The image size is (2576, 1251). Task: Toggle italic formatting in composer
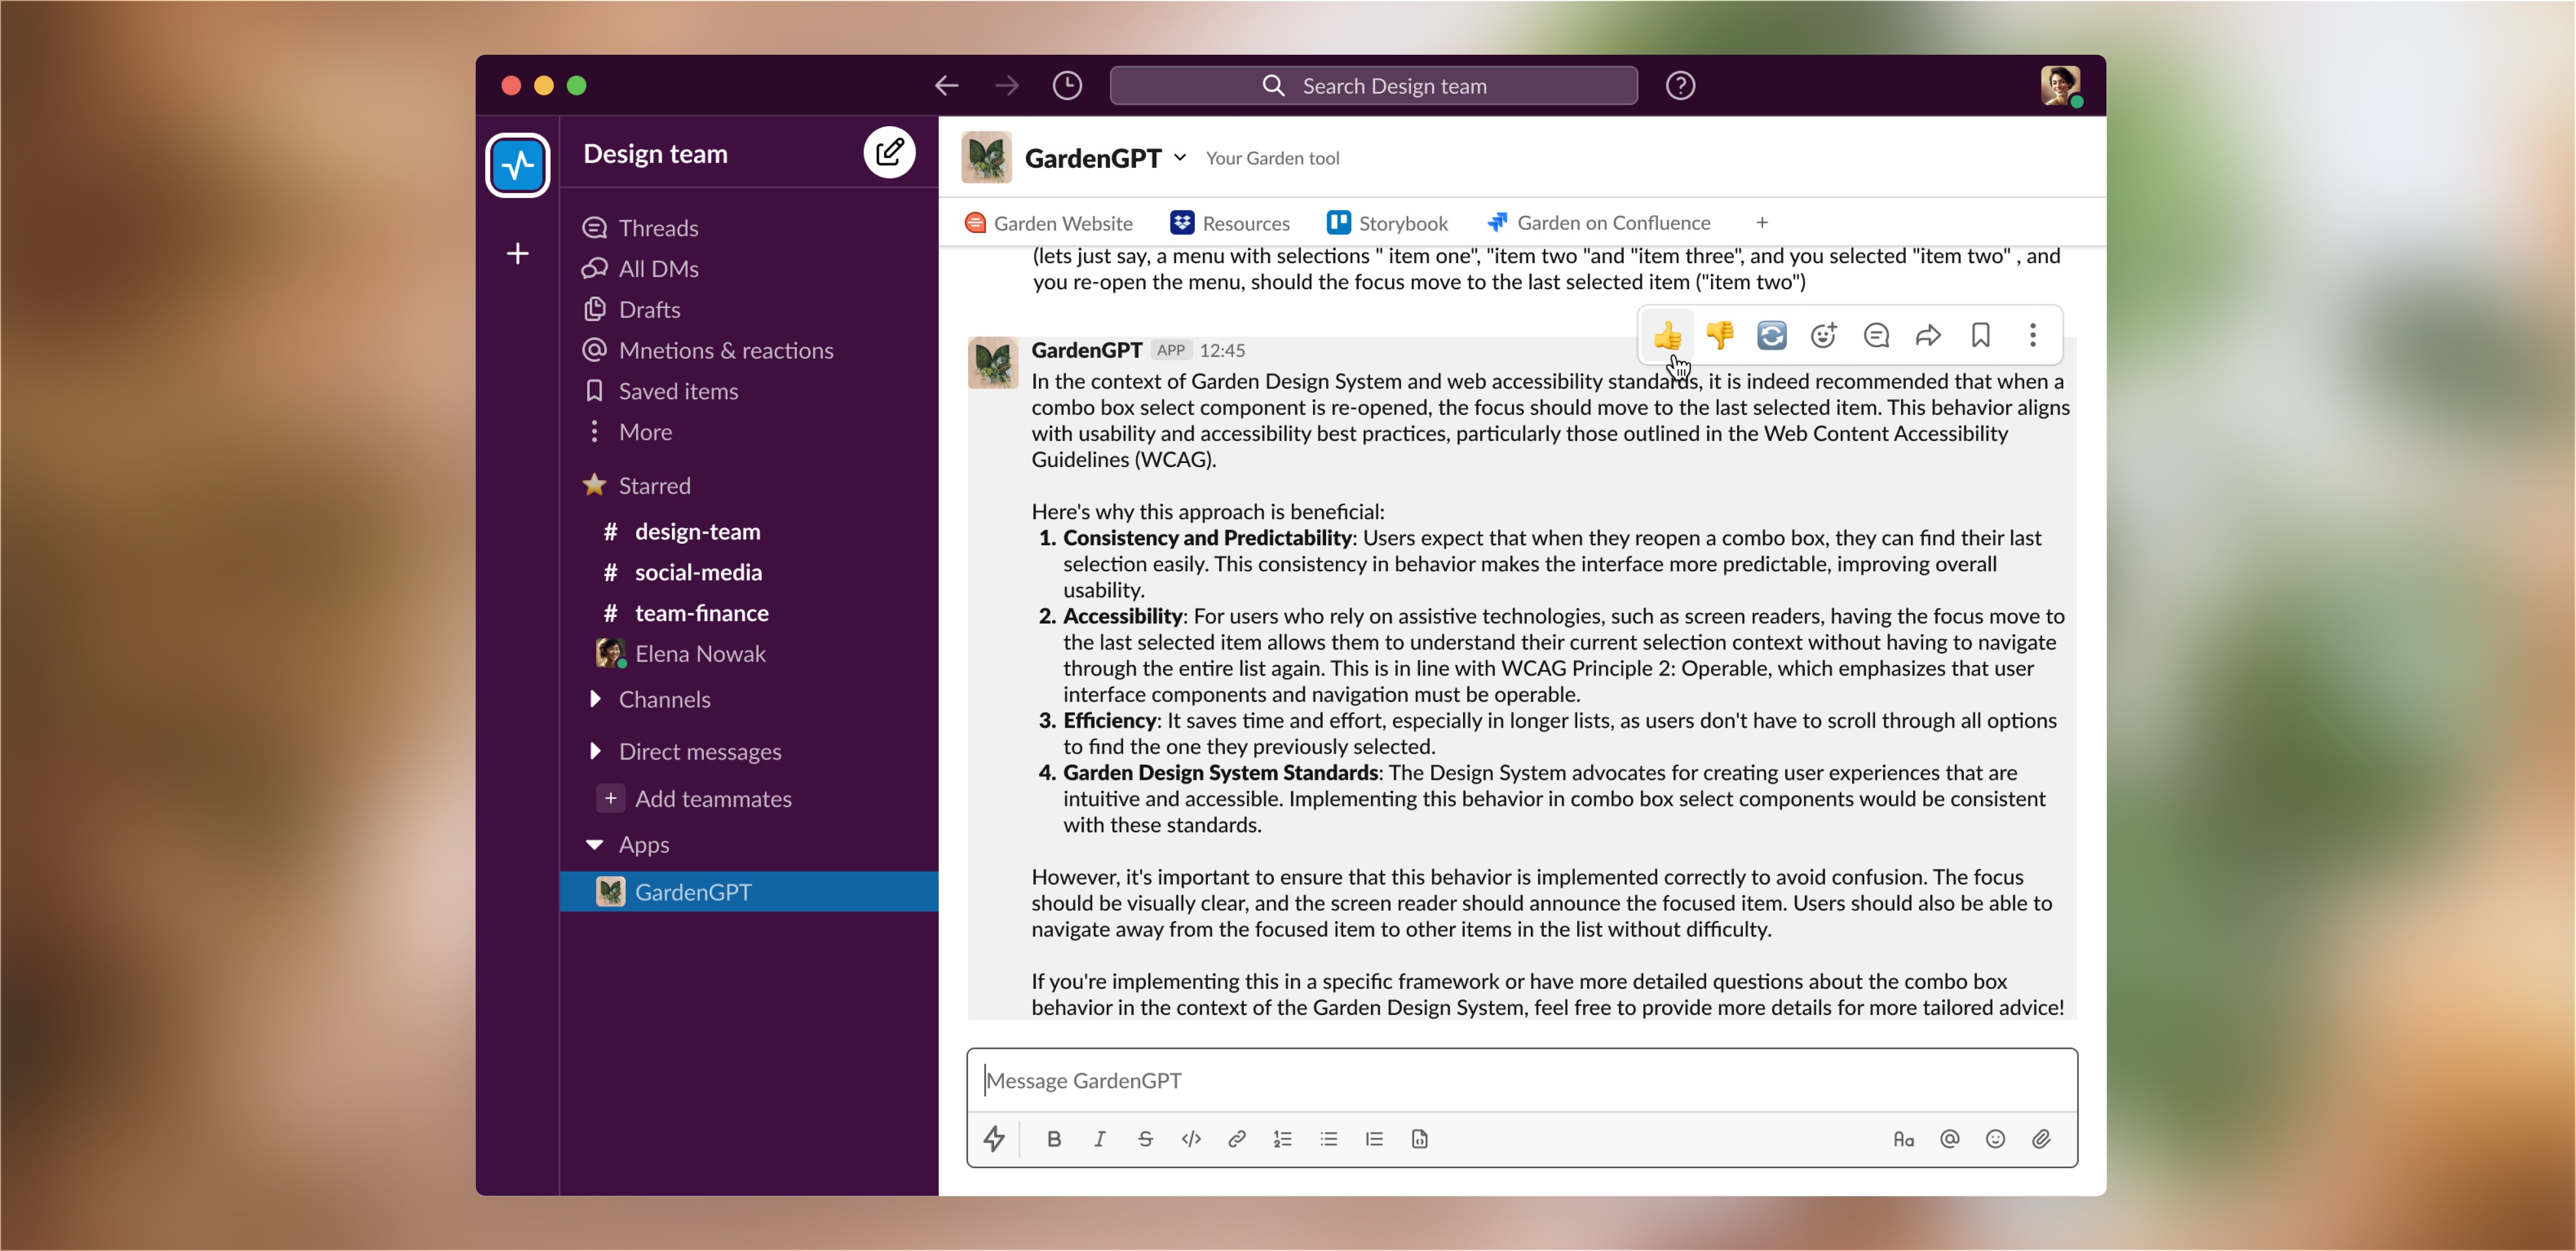click(x=1099, y=1139)
